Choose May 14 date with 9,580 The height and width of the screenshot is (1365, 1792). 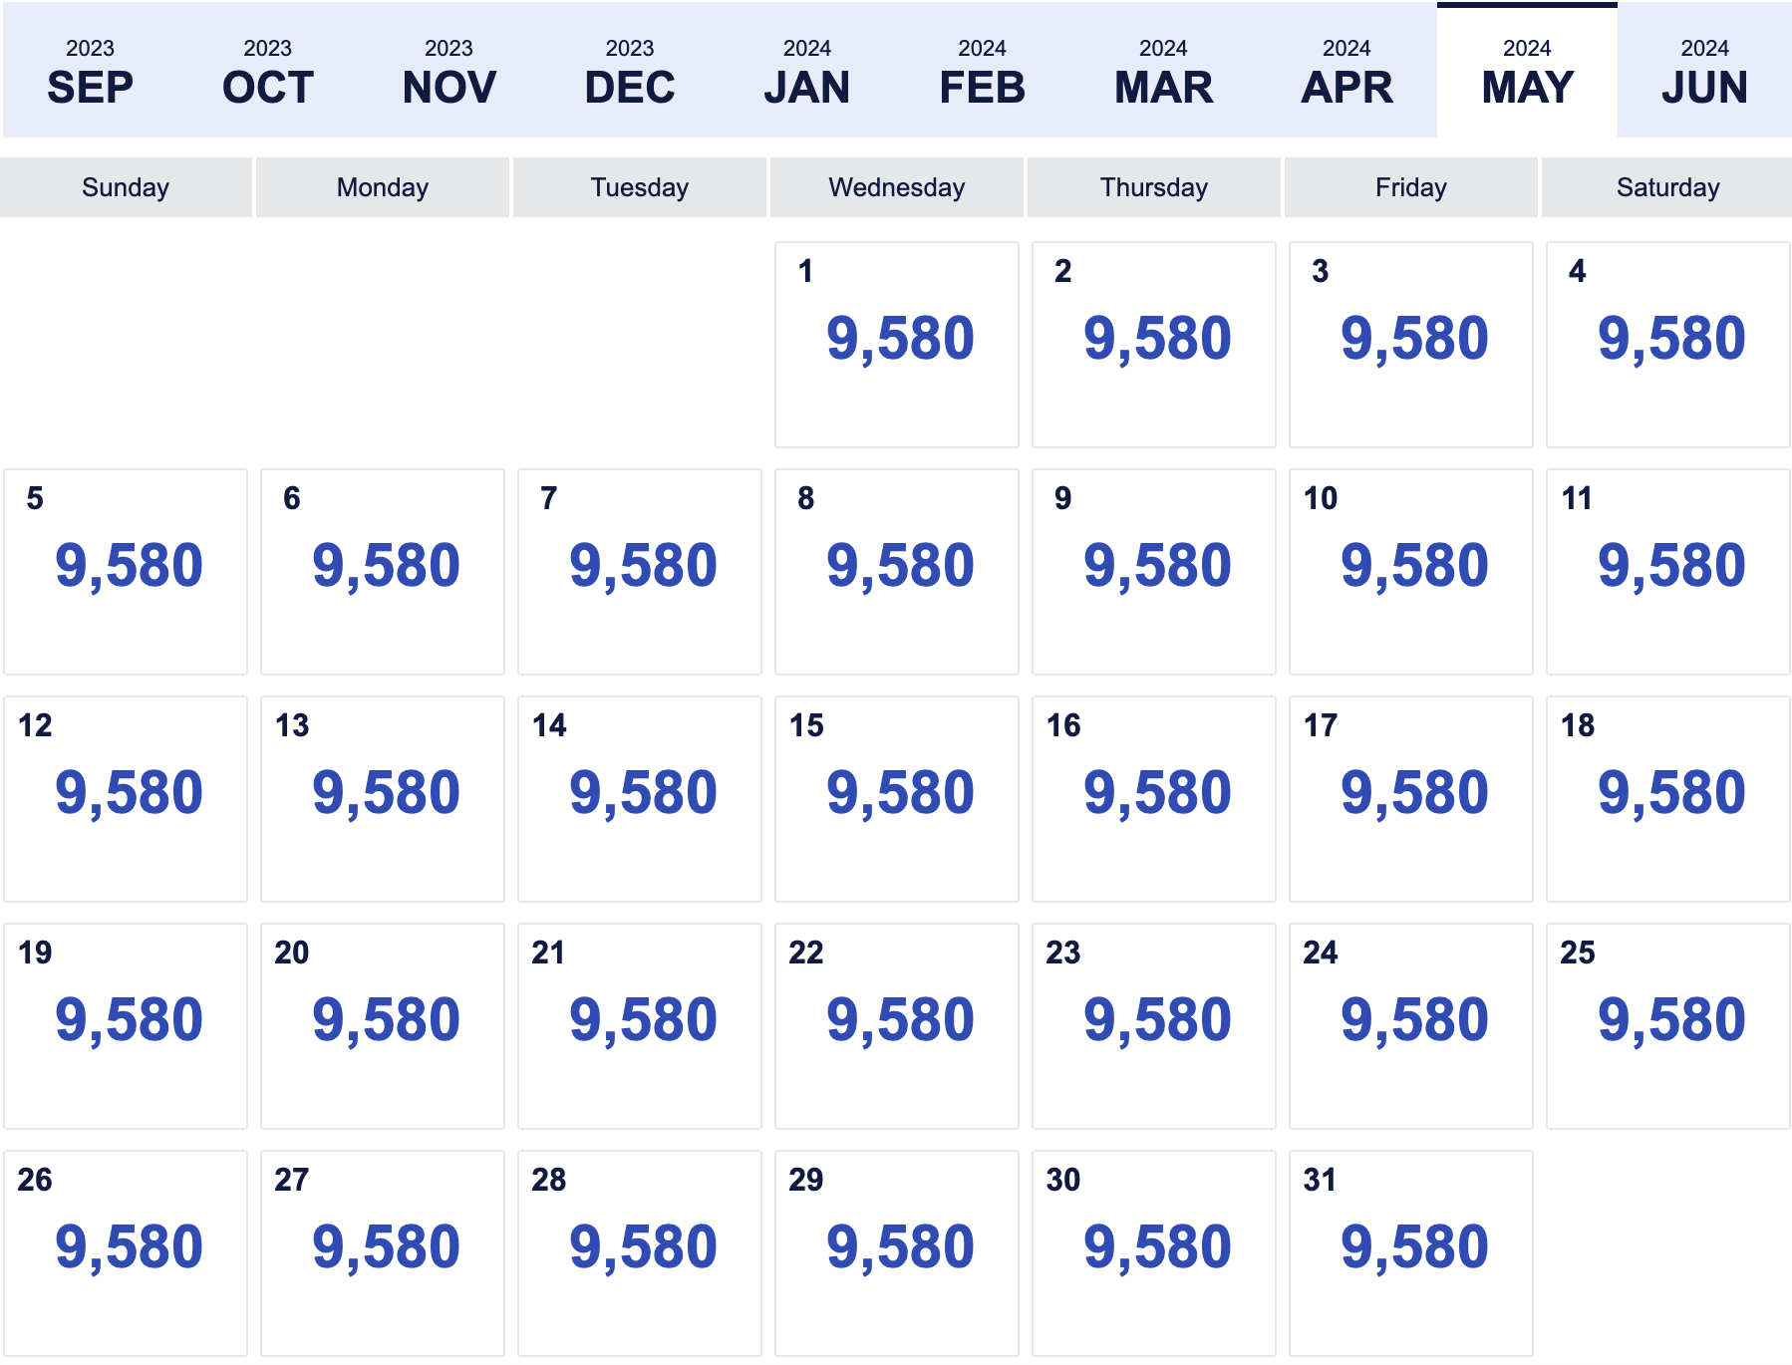pyautogui.click(x=640, y=799)
